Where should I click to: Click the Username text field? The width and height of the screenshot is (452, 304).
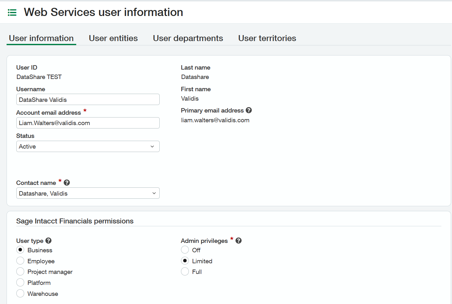[88, 100]
